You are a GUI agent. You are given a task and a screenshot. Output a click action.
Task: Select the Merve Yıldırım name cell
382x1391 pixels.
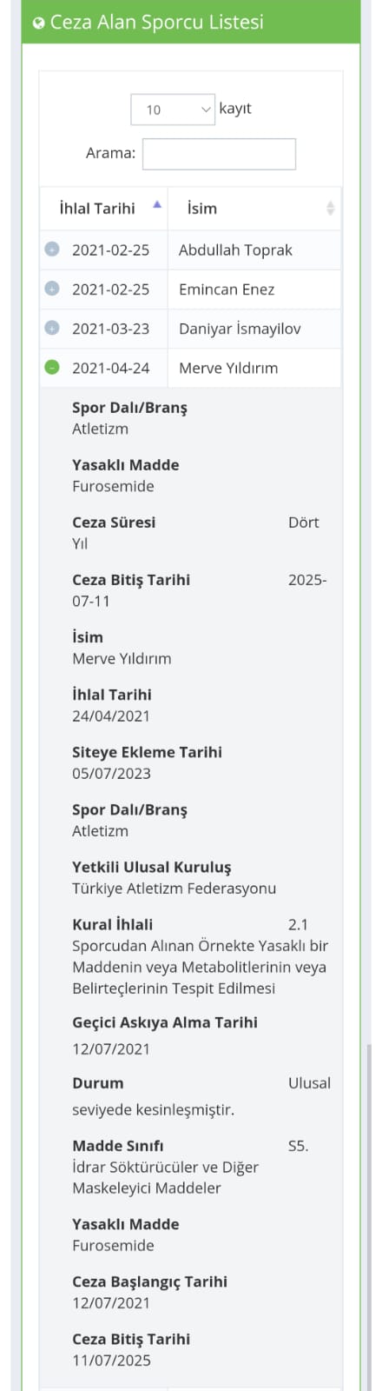tap(254, 368)
